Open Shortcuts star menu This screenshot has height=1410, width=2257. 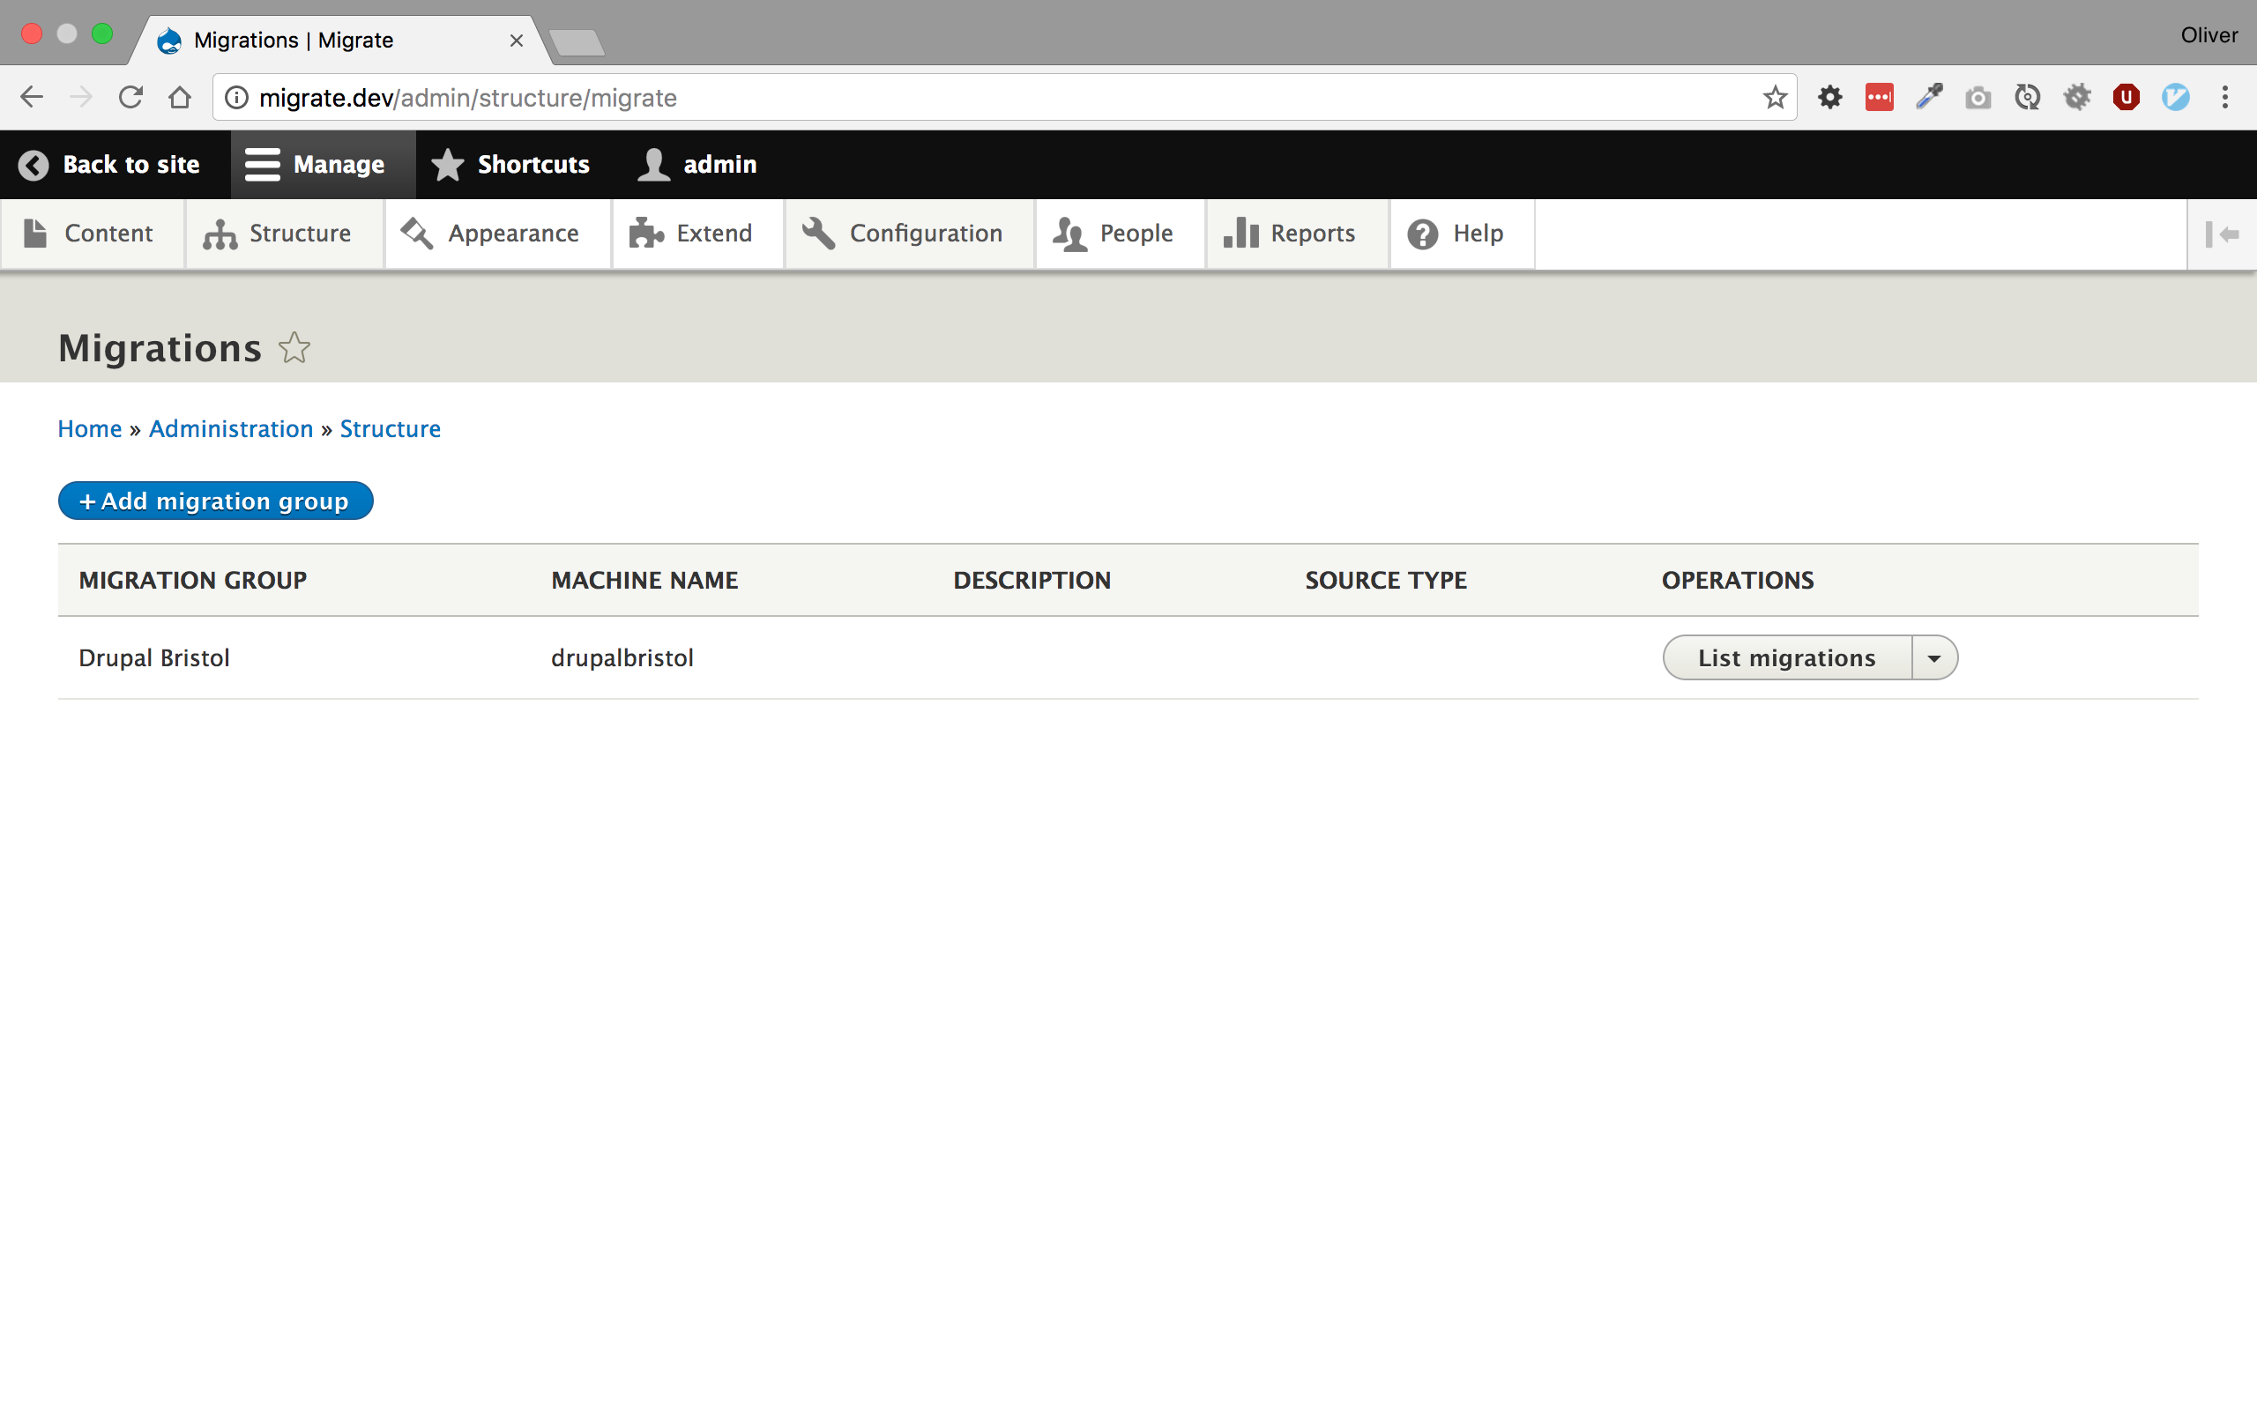[x=511, y=165]
